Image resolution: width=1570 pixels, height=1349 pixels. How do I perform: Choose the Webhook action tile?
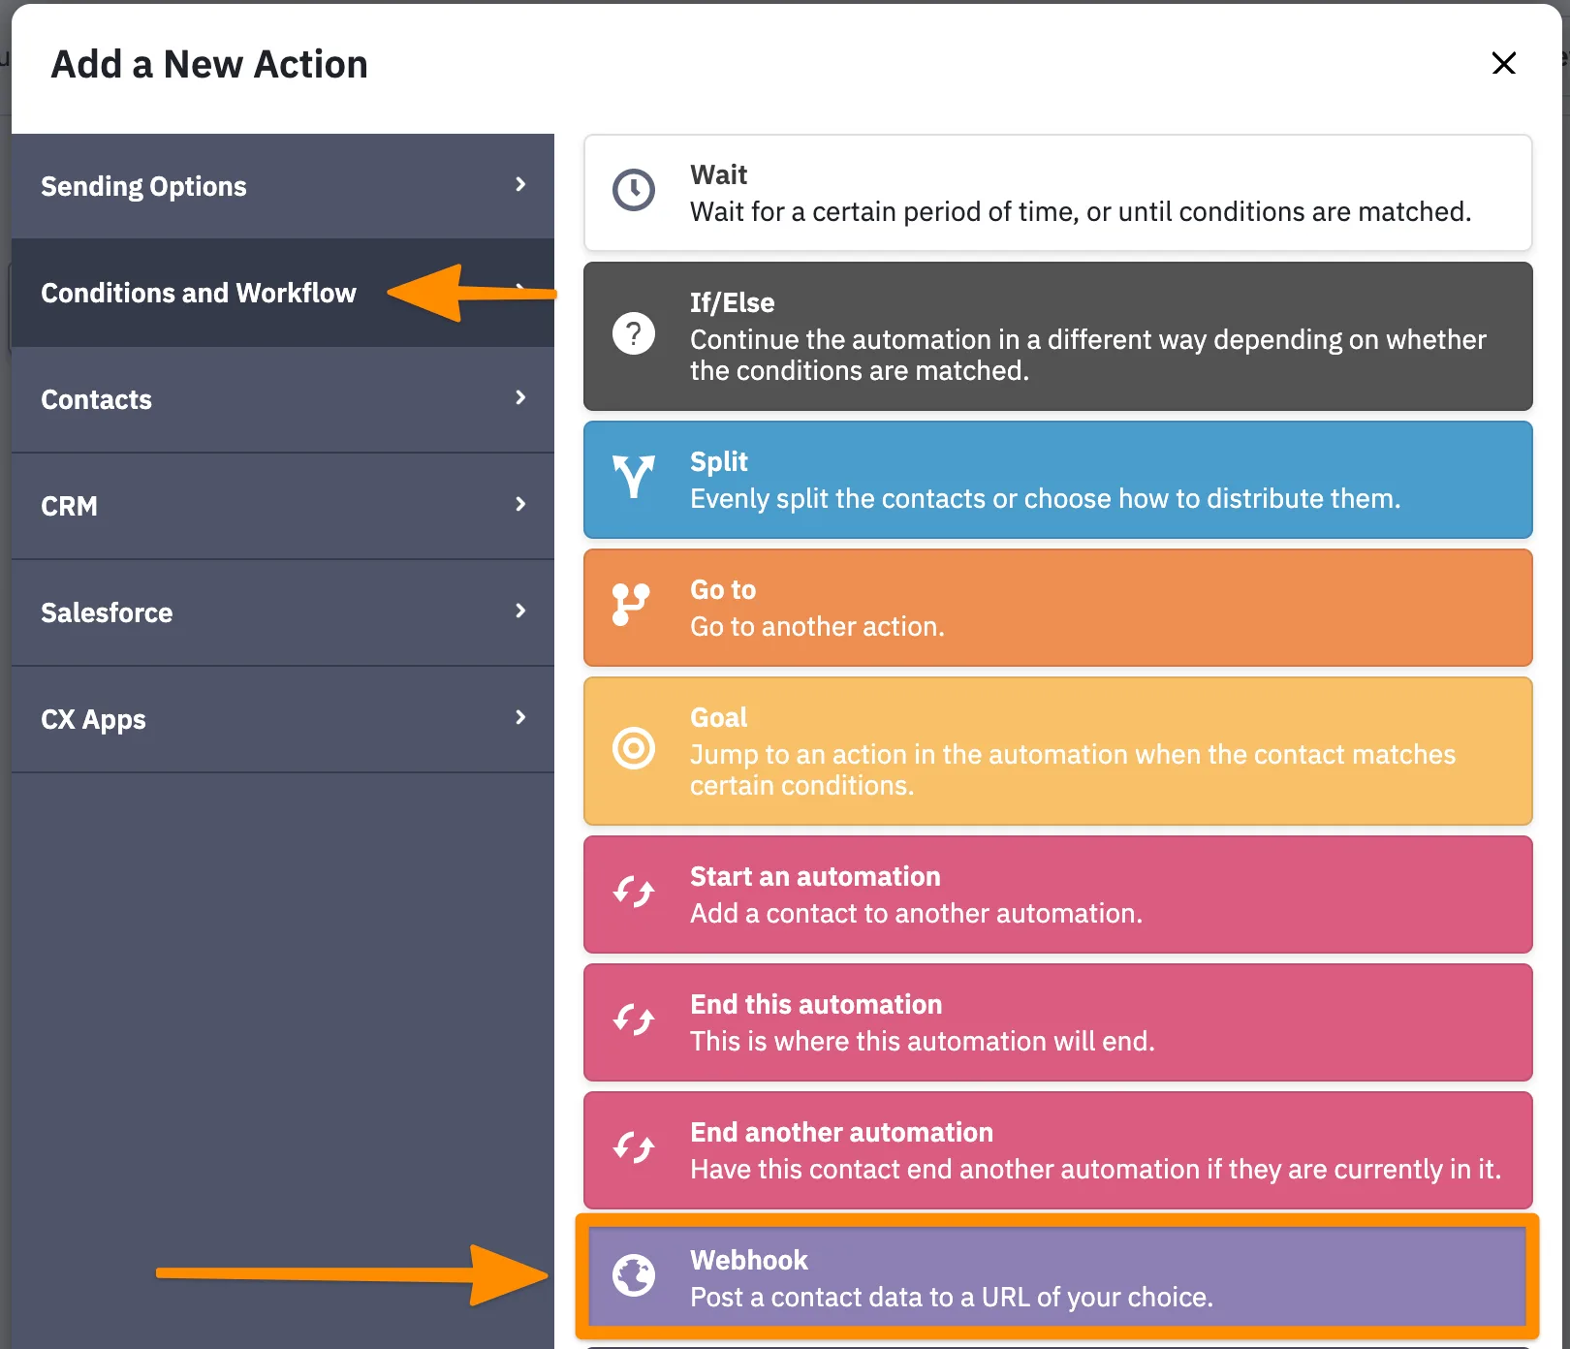tap(1056, 1276)
